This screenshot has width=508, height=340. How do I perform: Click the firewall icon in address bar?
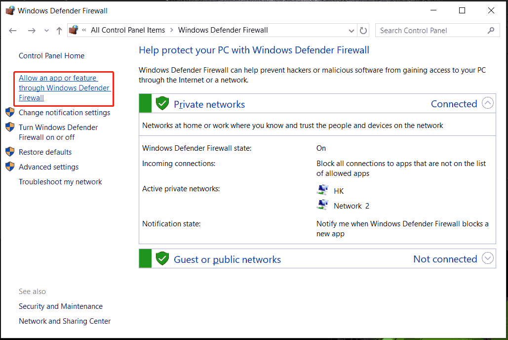[x=74, y=30]
